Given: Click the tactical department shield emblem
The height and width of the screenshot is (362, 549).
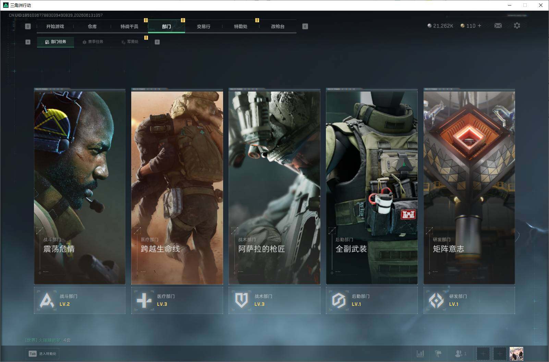Looking at the screenshot, I should (x=241, y=300).
